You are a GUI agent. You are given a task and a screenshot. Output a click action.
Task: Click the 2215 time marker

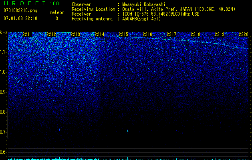[x=123, y=34]
